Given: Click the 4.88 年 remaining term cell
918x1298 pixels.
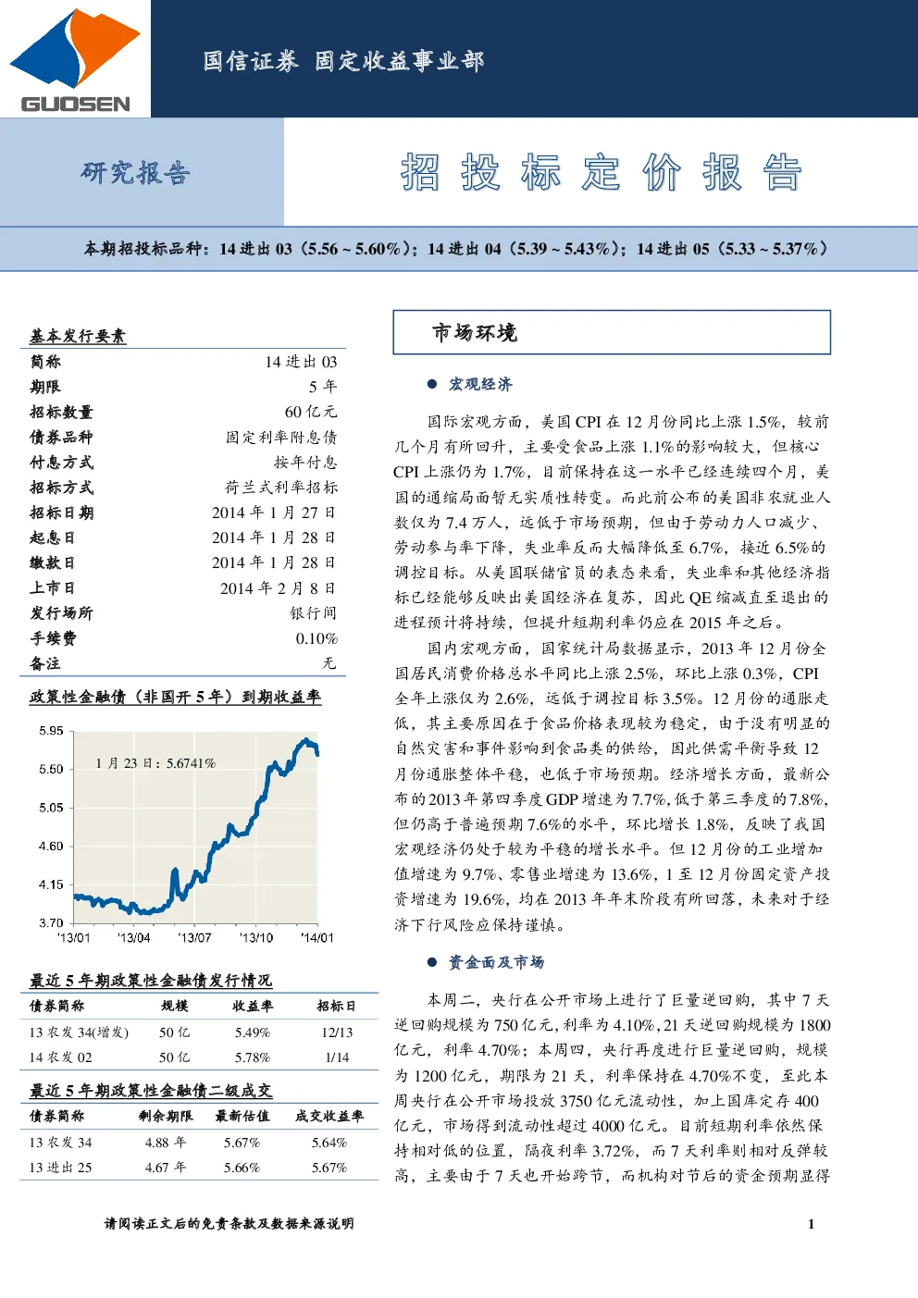Looking at the screenshot, I should (x=166, y=1143).
